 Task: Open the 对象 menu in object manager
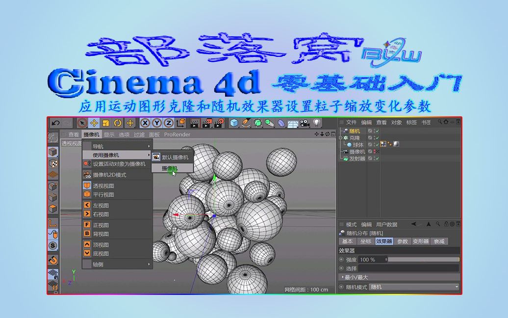click(396, 122)
